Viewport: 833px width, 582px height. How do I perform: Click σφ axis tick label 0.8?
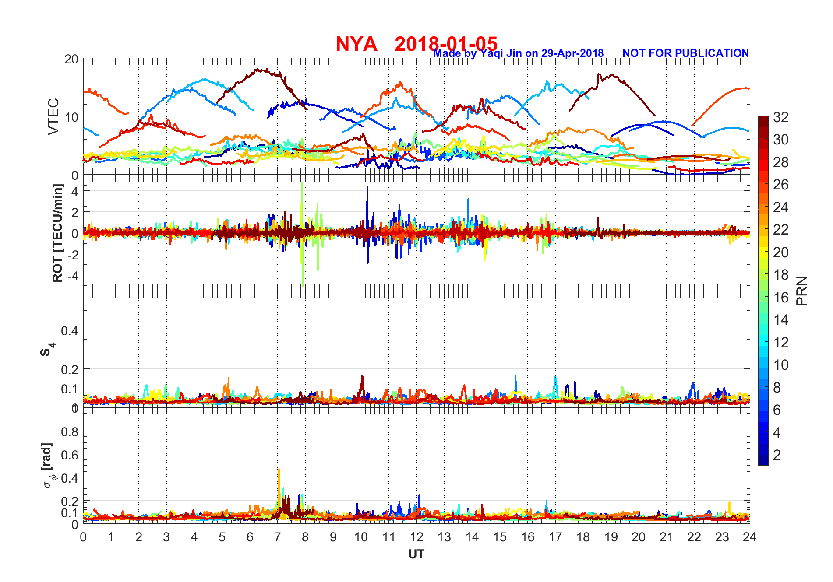[70, 432]
